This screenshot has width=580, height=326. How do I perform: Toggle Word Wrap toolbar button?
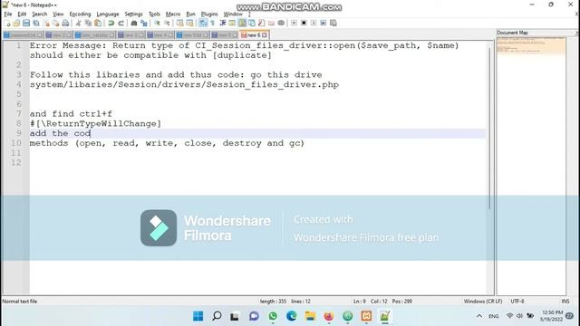click(203, 24)
